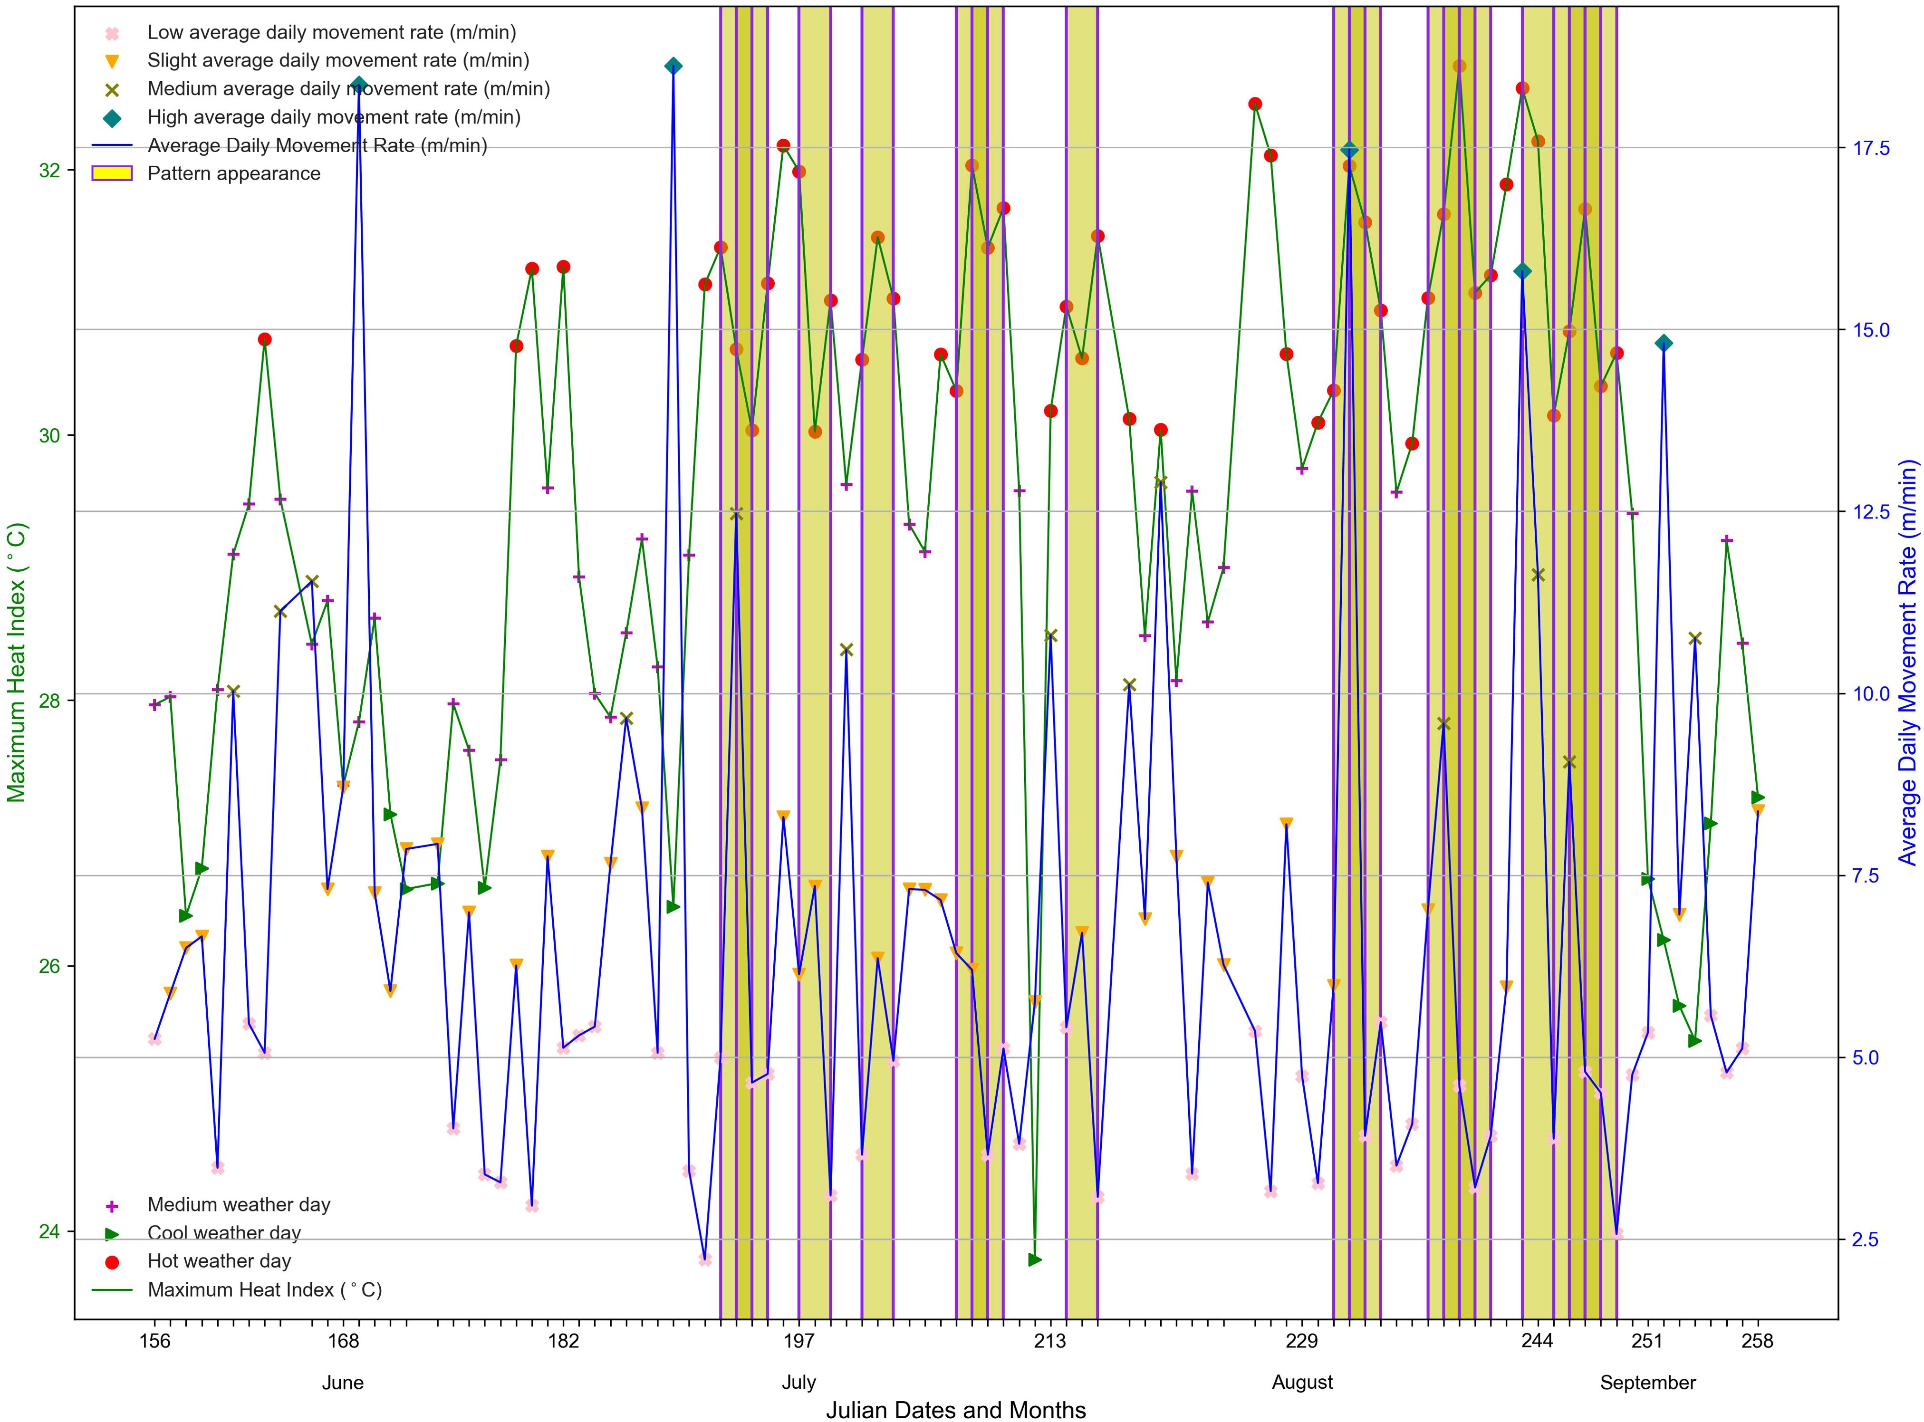Viewport: 1924px width, 1422px height.
Task: Click the August month label
Action: 1302,1383
